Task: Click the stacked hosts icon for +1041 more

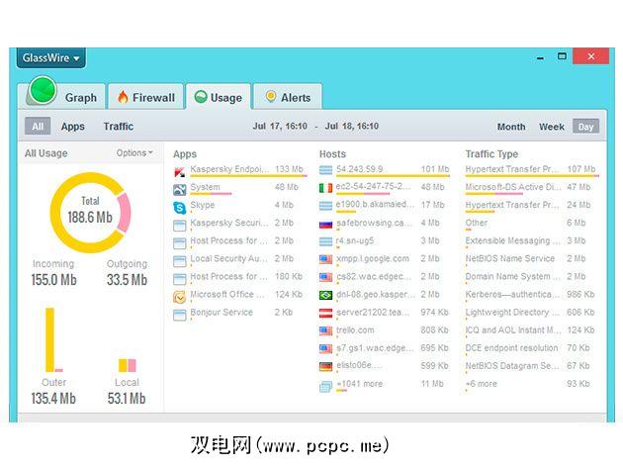Action: [x=325, y=386]
